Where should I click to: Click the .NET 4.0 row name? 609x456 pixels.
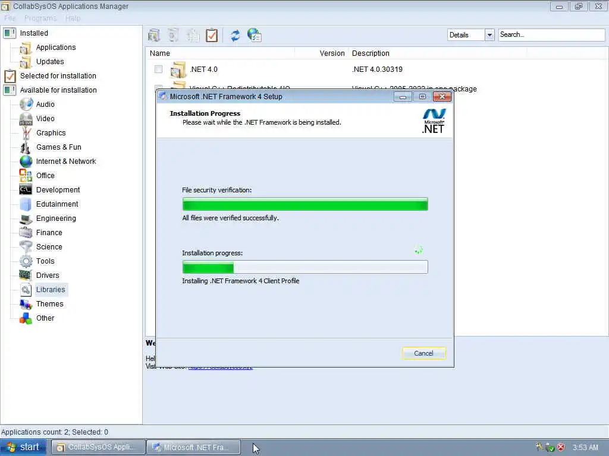(204, 69)
